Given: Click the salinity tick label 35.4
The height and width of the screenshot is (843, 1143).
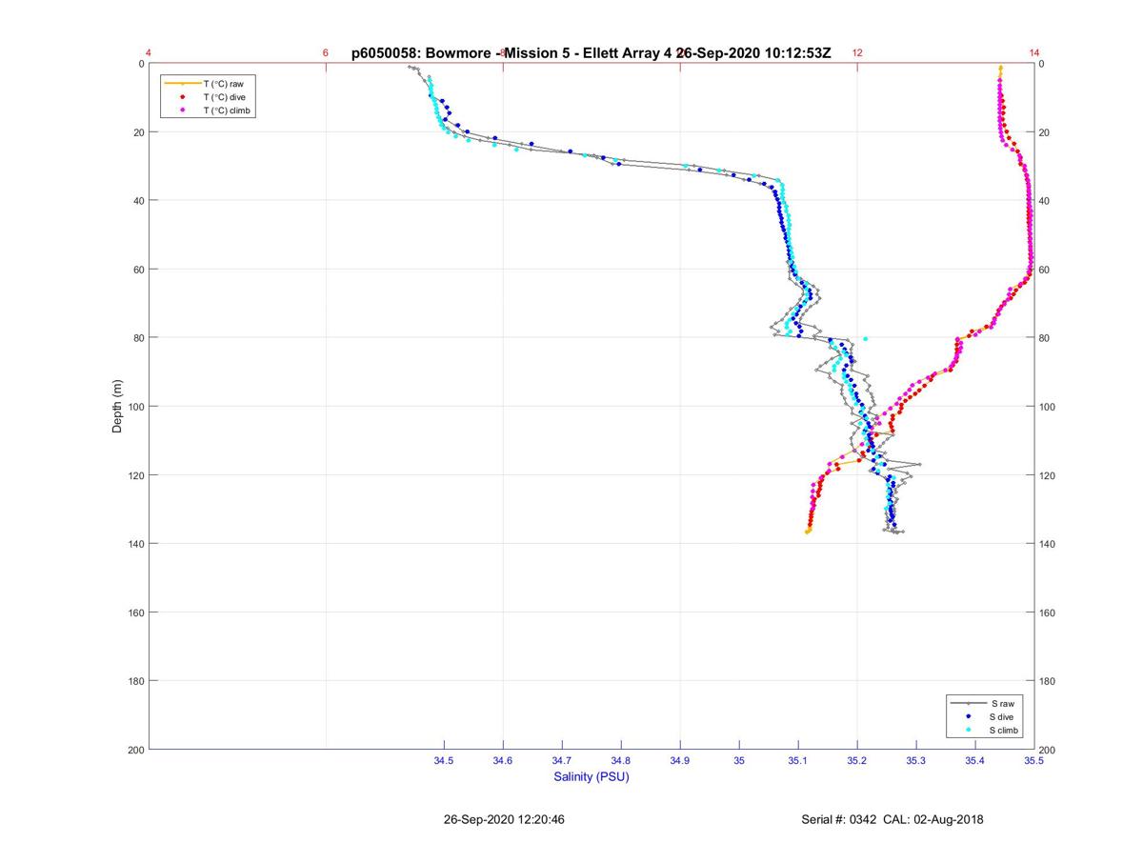Looking at the screenshot, I should coord(975,760).
